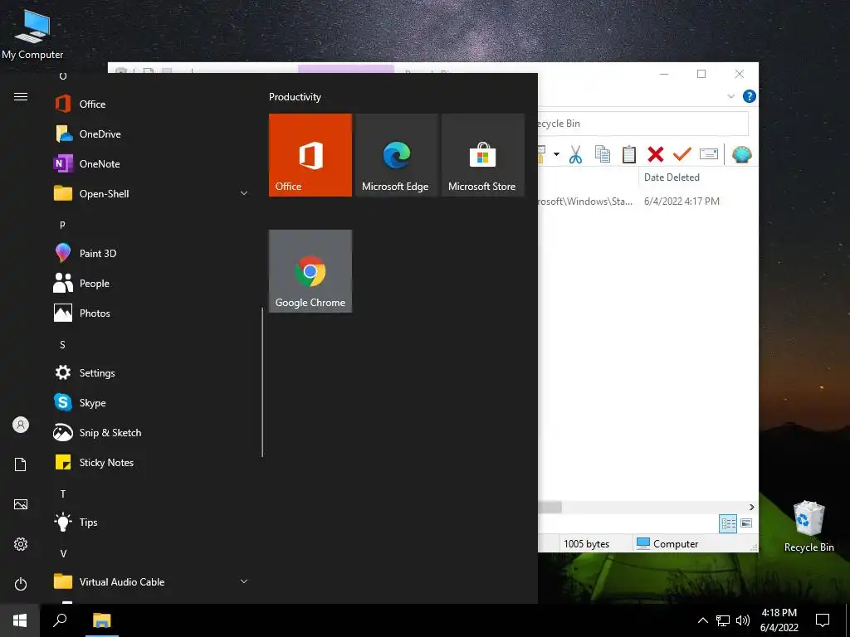Image resolution: width=850 pixels, height=637 pixels.
Task: Click the Office tile in Productivity
Action: 310,155
